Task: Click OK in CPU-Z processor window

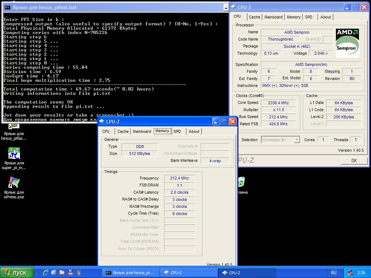Action: click(354, 161)
